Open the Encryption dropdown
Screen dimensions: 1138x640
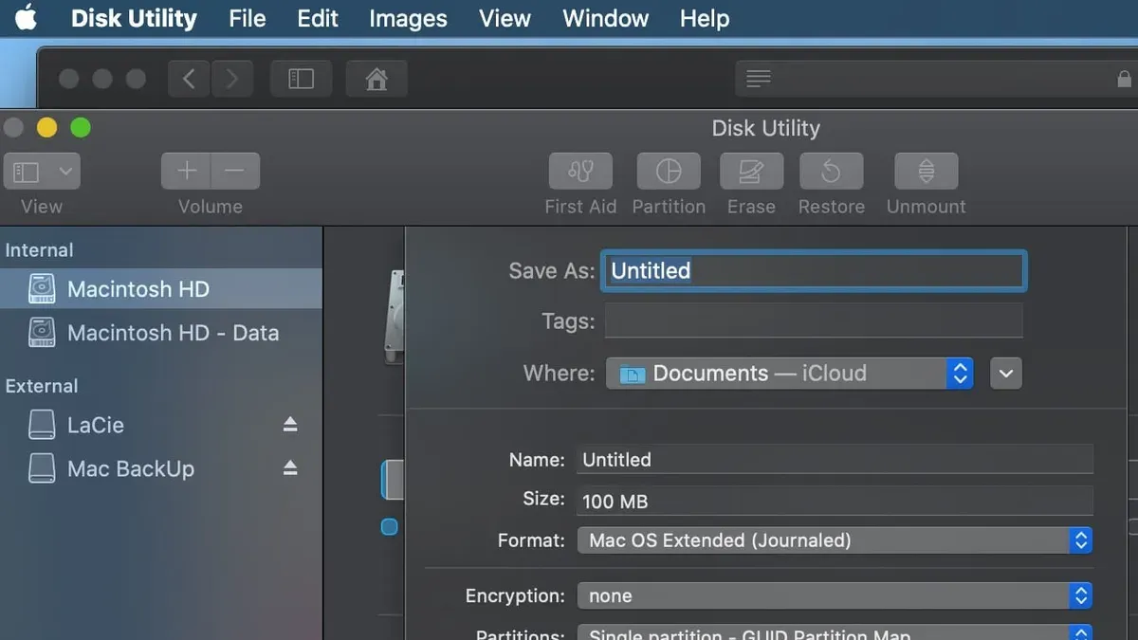coord(835,595)
